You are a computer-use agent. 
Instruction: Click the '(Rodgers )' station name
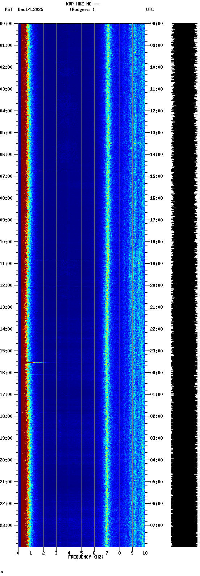82,9
